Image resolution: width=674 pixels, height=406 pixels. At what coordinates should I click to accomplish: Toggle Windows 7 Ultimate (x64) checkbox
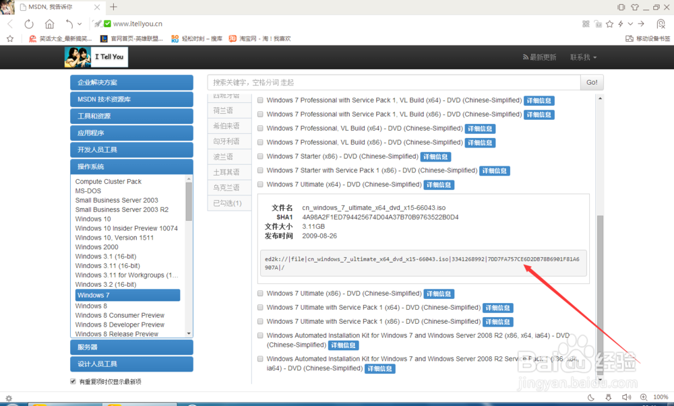point(260,184)
